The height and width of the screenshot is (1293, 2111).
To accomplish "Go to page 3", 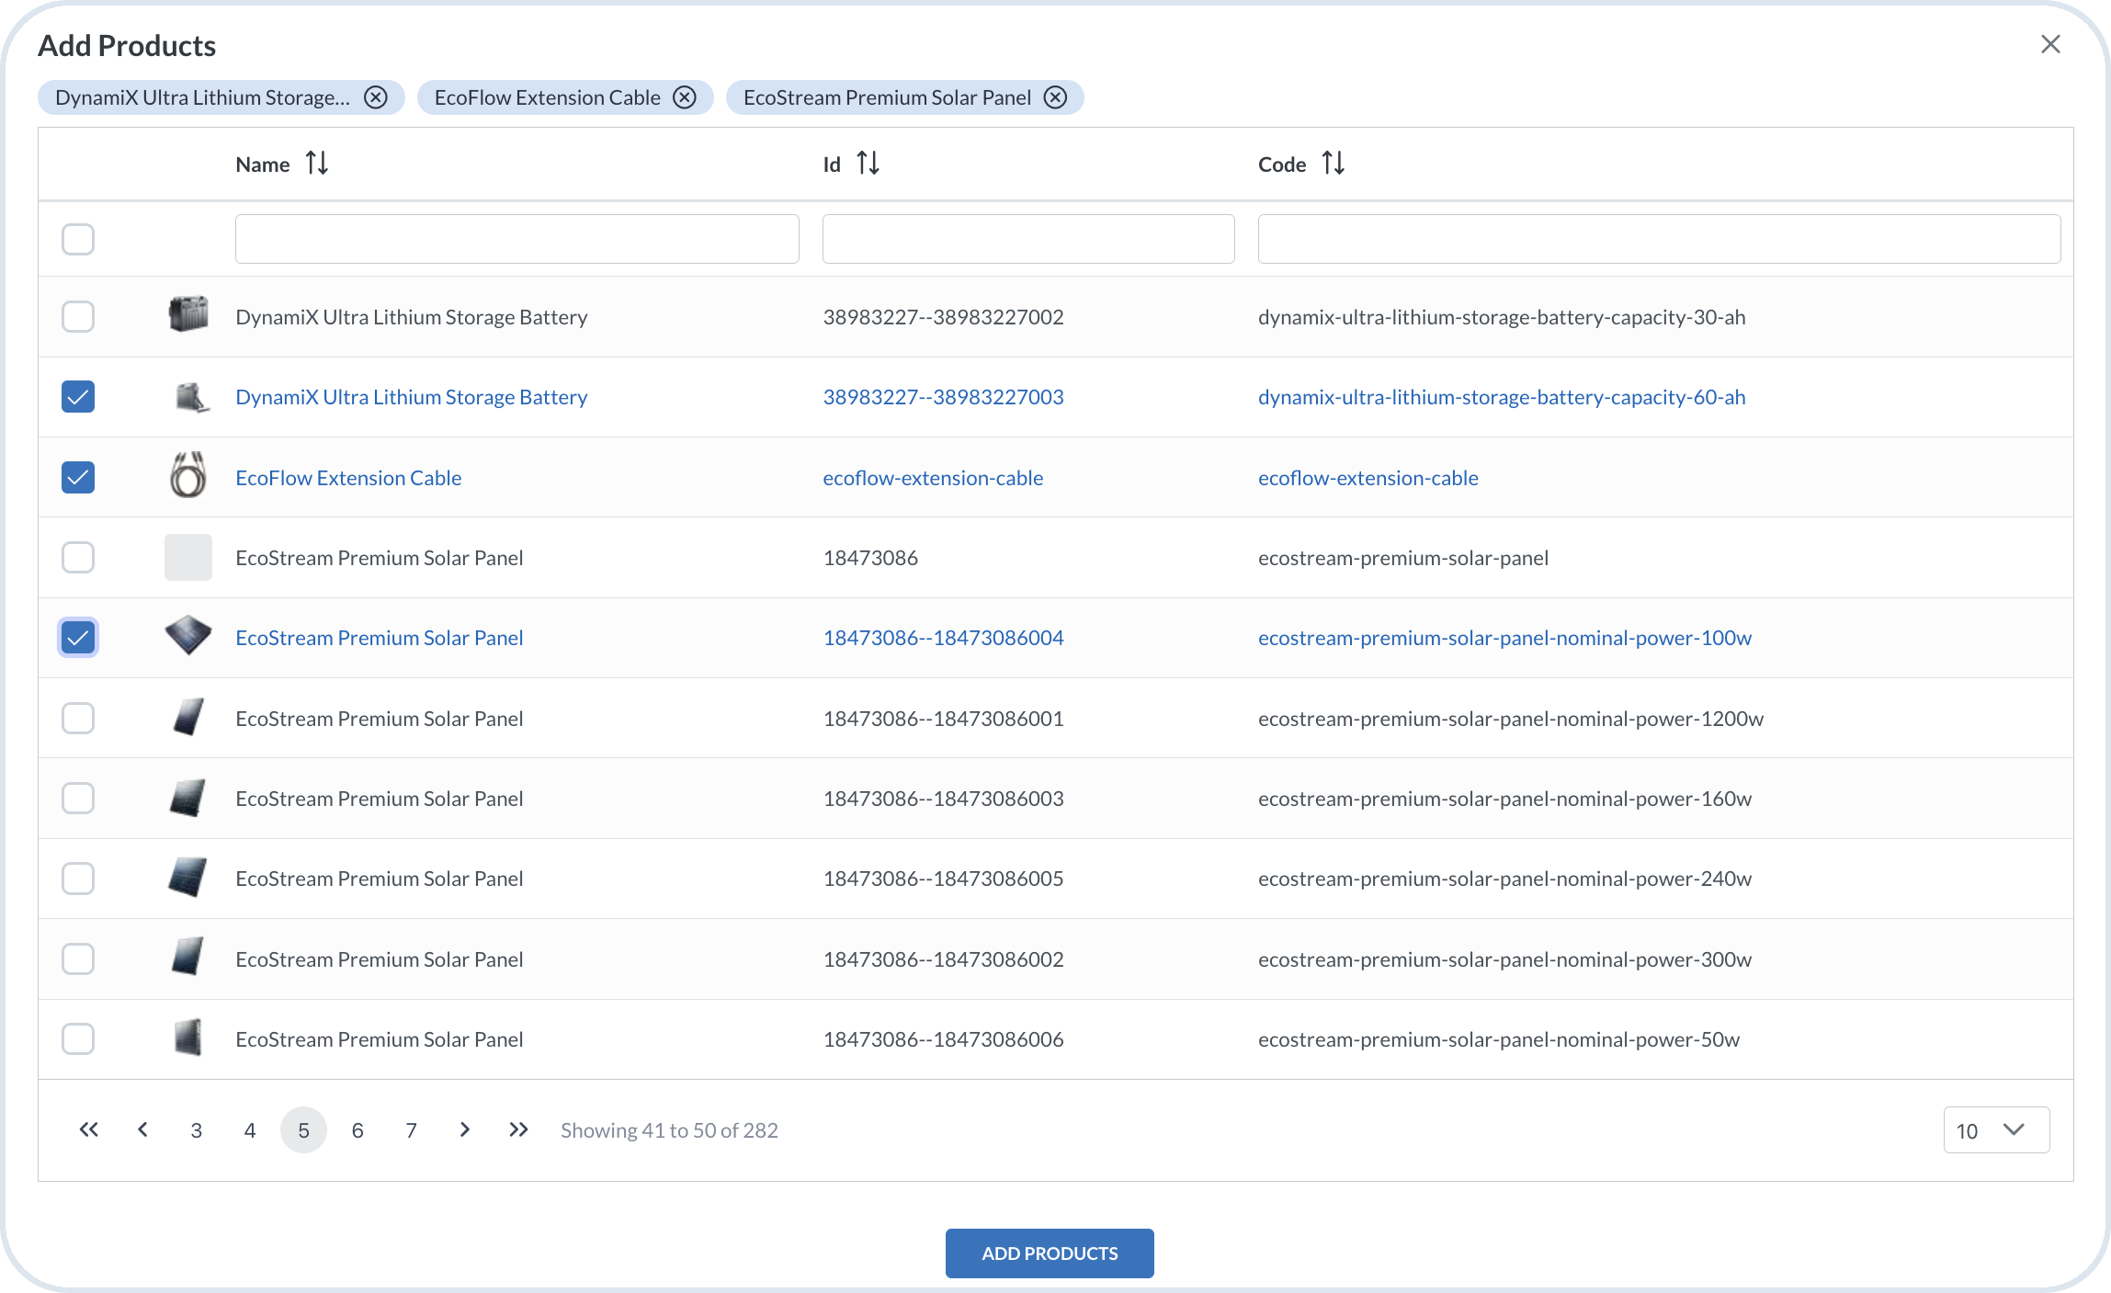I will click(196, 1129).
